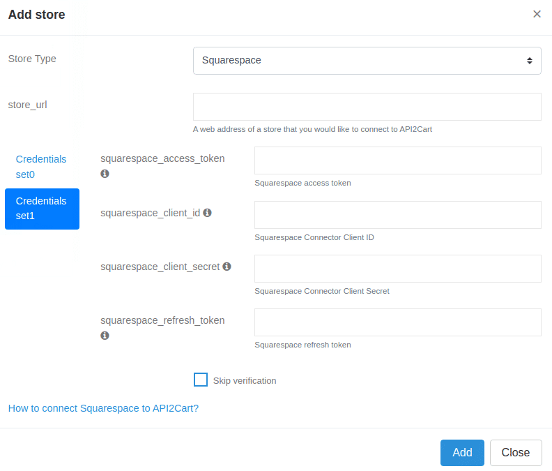The image size is (552, 471).
Task: Open the Store Type dropdown
Action: pos(367,61)
